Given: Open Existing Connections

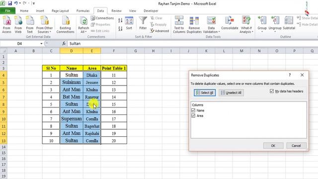Looking at the screenshot, I should click(65, 24).
